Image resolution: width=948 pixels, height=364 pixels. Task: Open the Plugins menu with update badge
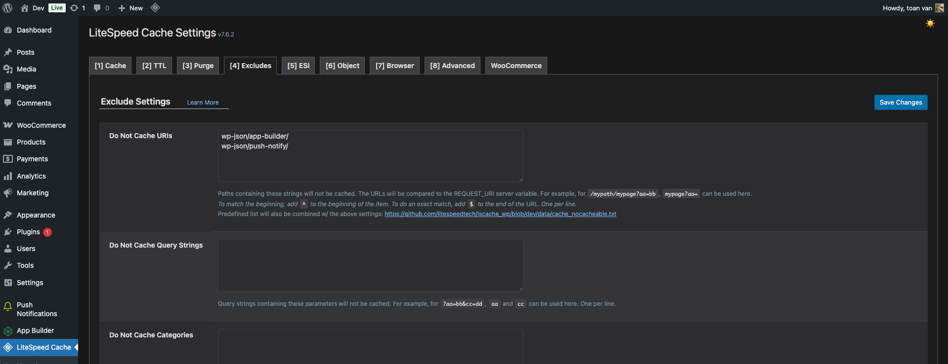pos(29,232)
